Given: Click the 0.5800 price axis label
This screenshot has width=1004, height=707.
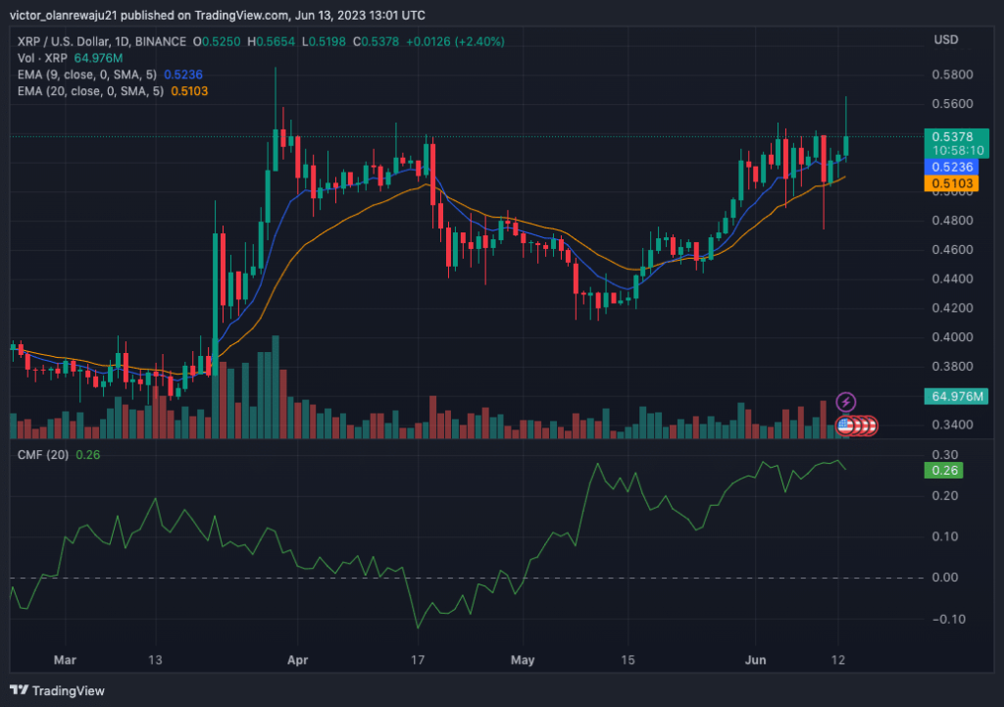Looking at the screenshot, I should [954, 75].
